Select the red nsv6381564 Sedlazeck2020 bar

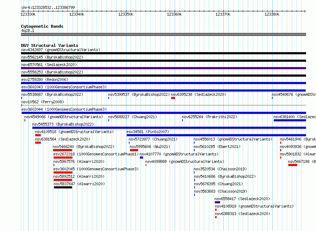pos(38,143)
